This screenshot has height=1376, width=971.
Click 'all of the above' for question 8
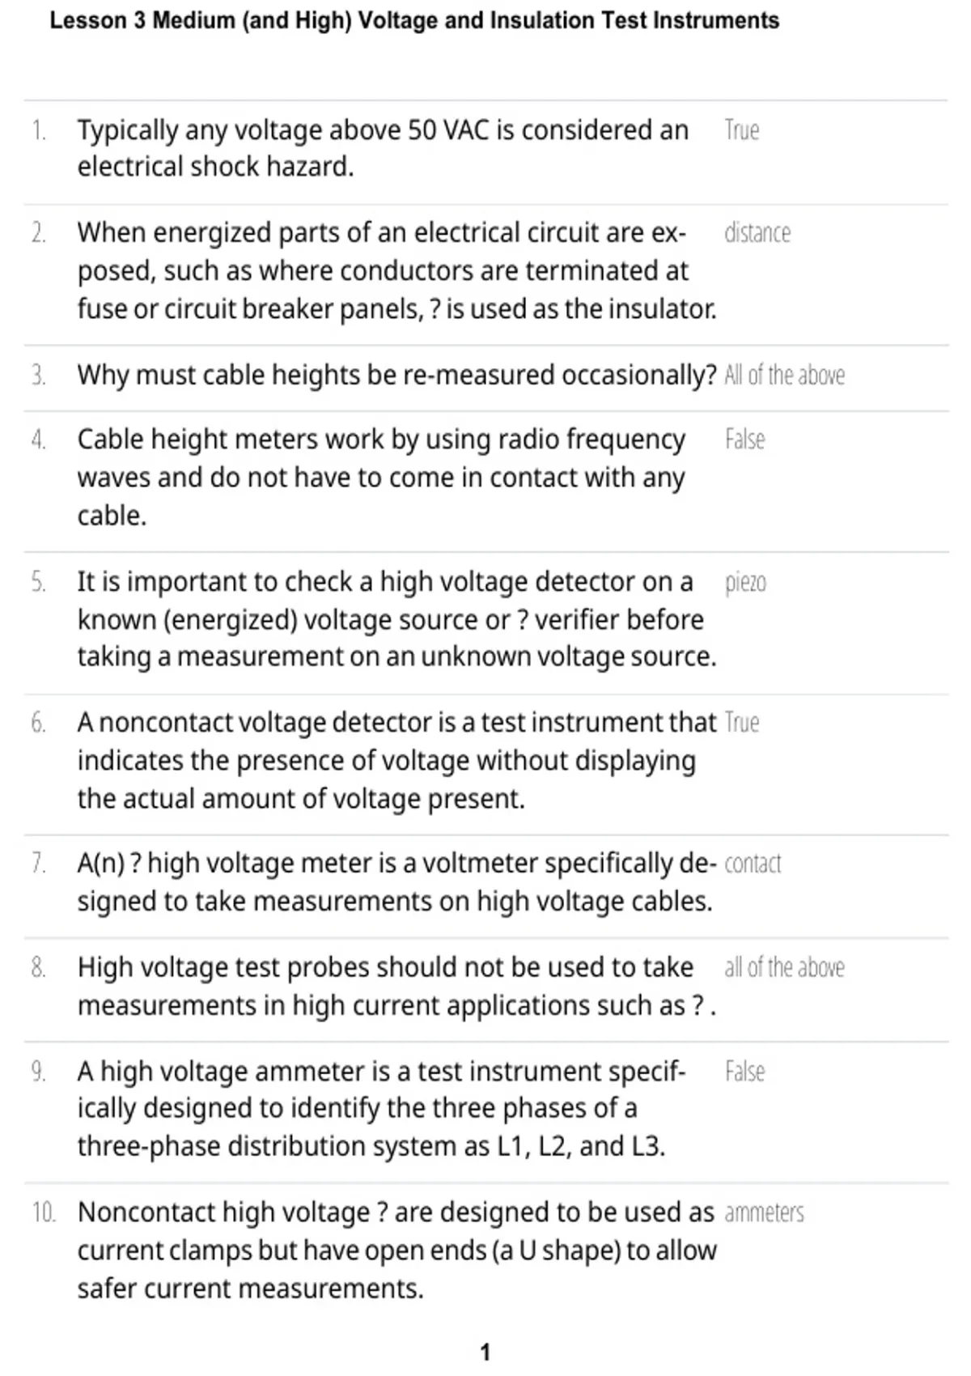coord(784,968)
